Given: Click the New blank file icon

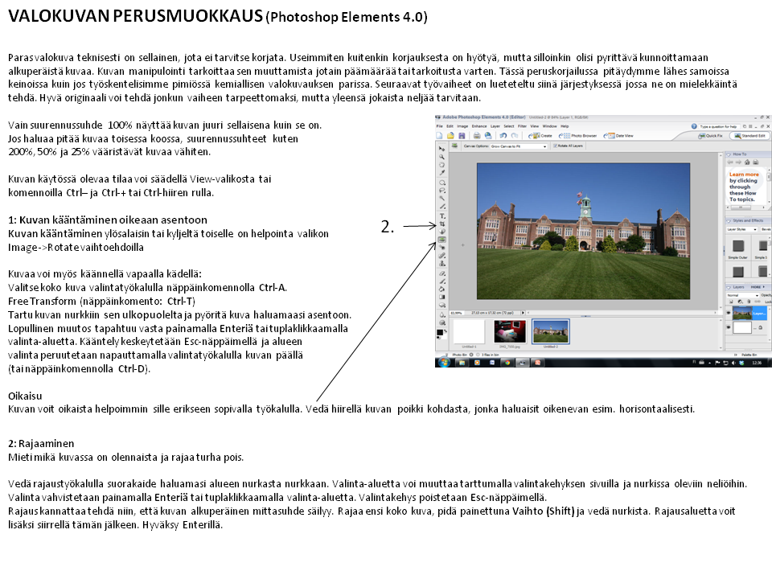Looking at the screenshot, I should pyautogui.click(x=439, y=135).
